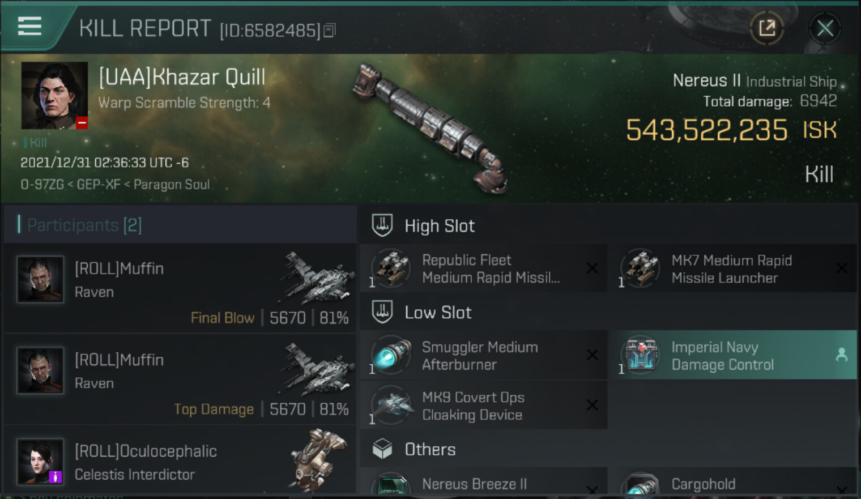Close the kill report window

825,28
